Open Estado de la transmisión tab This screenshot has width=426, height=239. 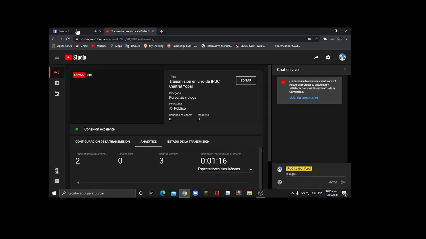coord(188,142)
